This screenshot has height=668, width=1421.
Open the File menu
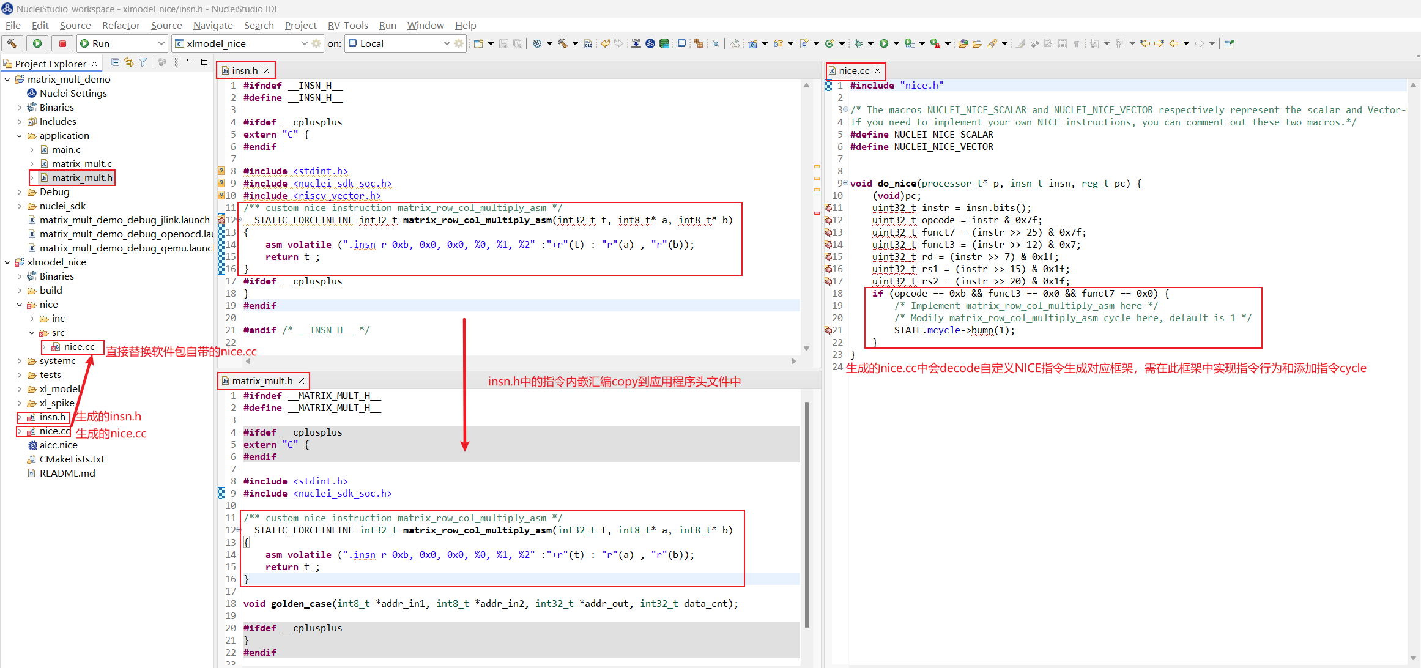pos(13,25)
